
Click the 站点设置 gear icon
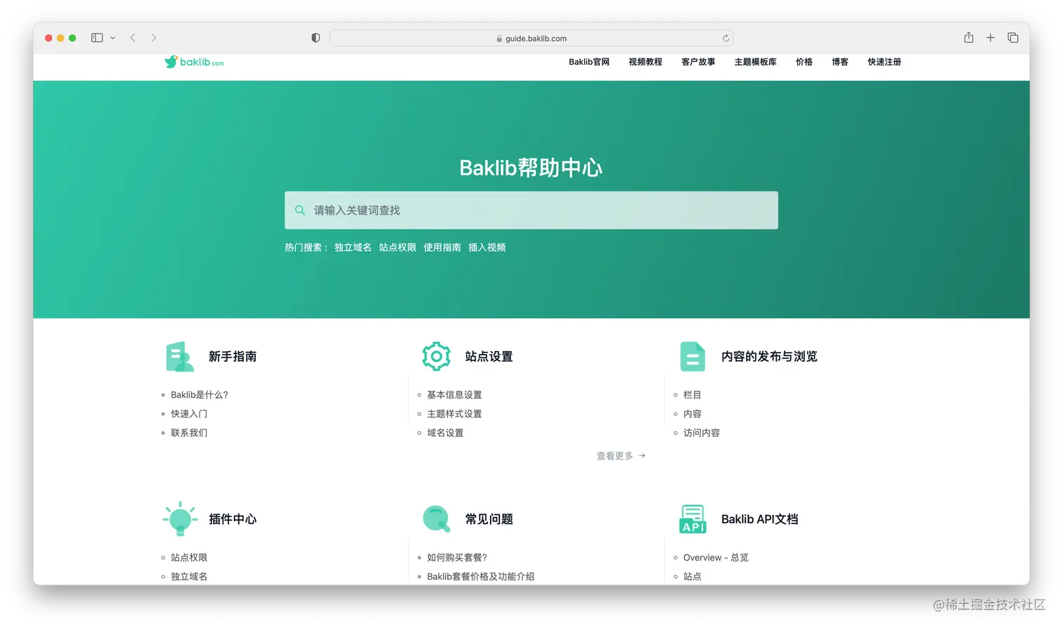tap(437, 357)
